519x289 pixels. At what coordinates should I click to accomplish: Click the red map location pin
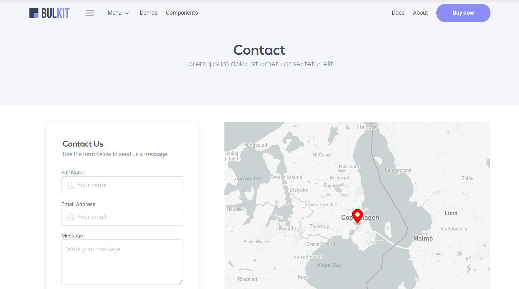coord(357,216)
